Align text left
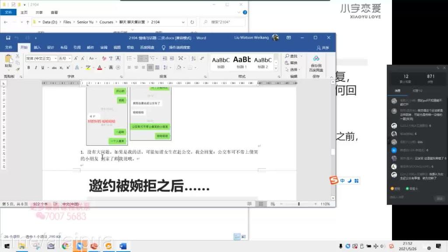The image size is (448, 252). pyautogui.click(x=129, y=68)
